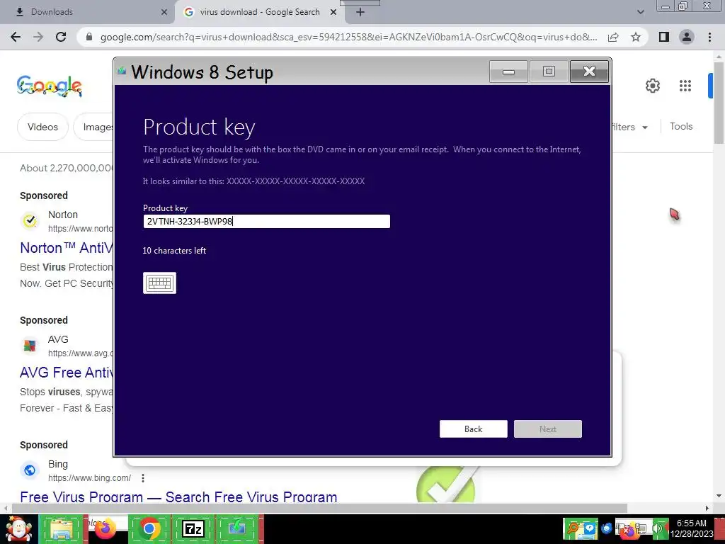The height and width of the screenshot is (544, 725).
Task: Close the Downloads tab
Action: (x=164, y=13)
